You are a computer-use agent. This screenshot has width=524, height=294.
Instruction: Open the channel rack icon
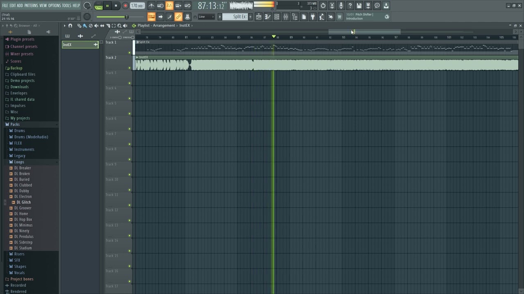(x=277, y=17)
